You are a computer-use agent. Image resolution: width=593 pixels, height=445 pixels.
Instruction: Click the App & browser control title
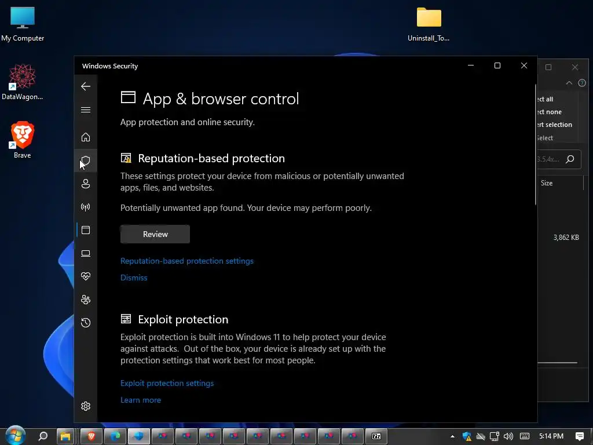(x=221, y=99)
